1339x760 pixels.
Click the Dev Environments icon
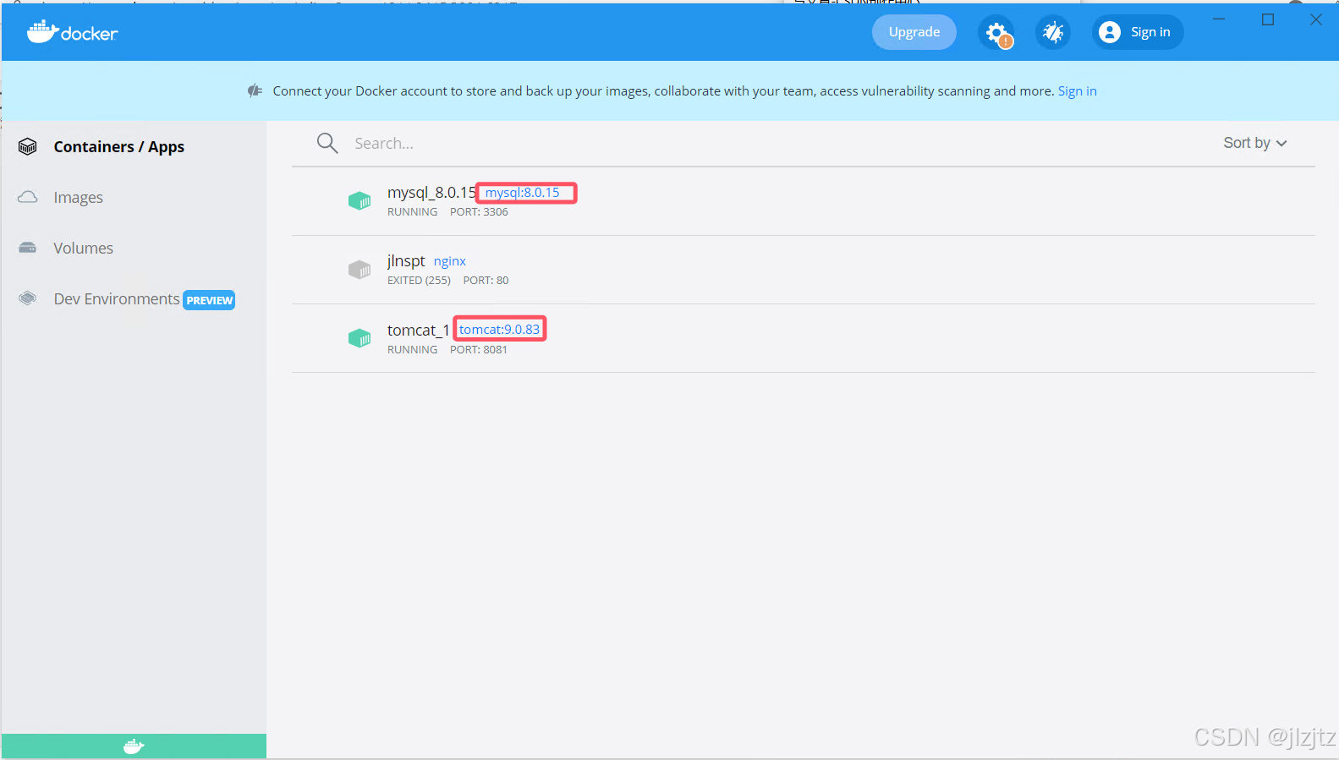coord(28,298)
